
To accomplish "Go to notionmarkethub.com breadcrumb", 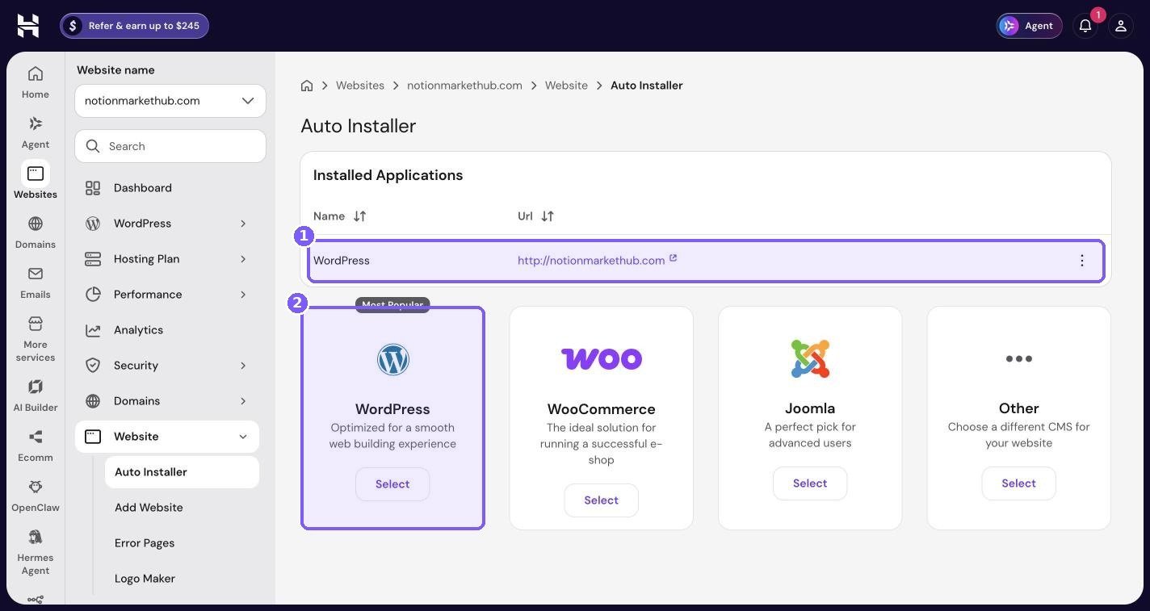I will coord(464,86).
